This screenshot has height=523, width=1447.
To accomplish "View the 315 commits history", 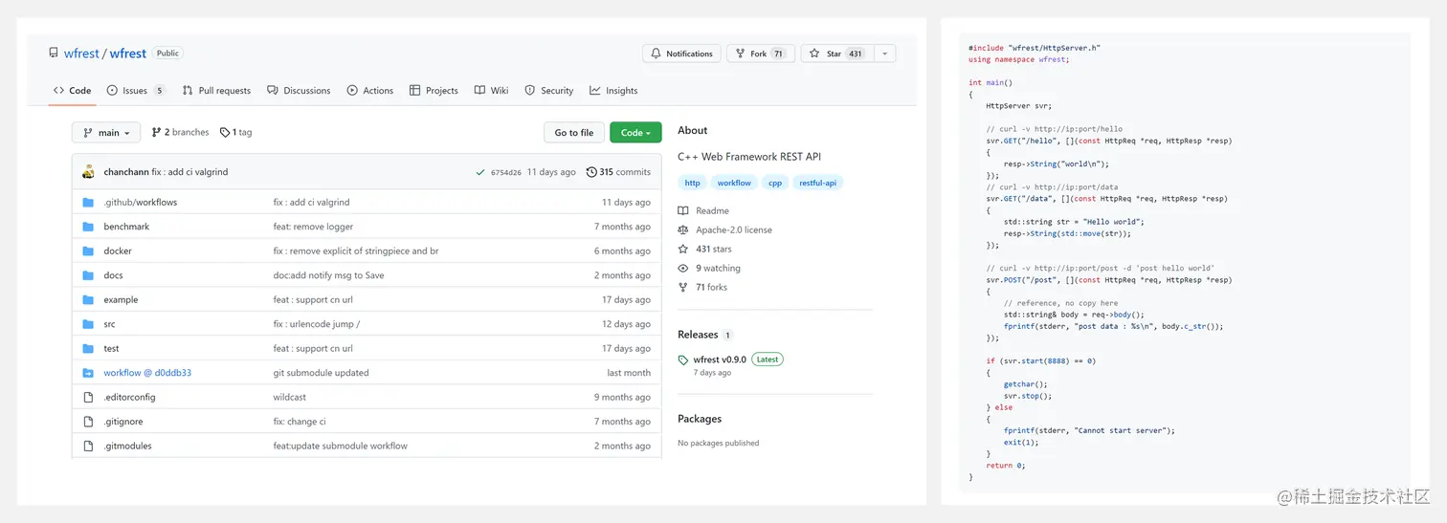I will tap(618, 172).
